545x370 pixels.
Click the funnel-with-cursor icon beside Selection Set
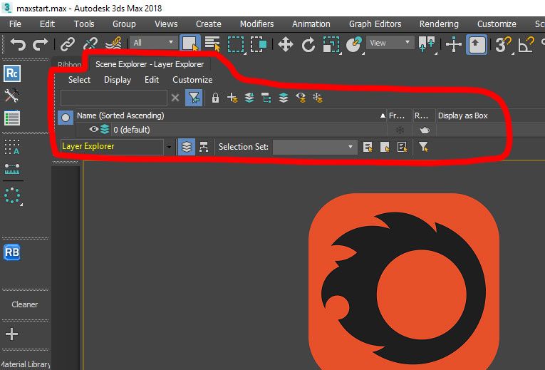tap(423, 147)
